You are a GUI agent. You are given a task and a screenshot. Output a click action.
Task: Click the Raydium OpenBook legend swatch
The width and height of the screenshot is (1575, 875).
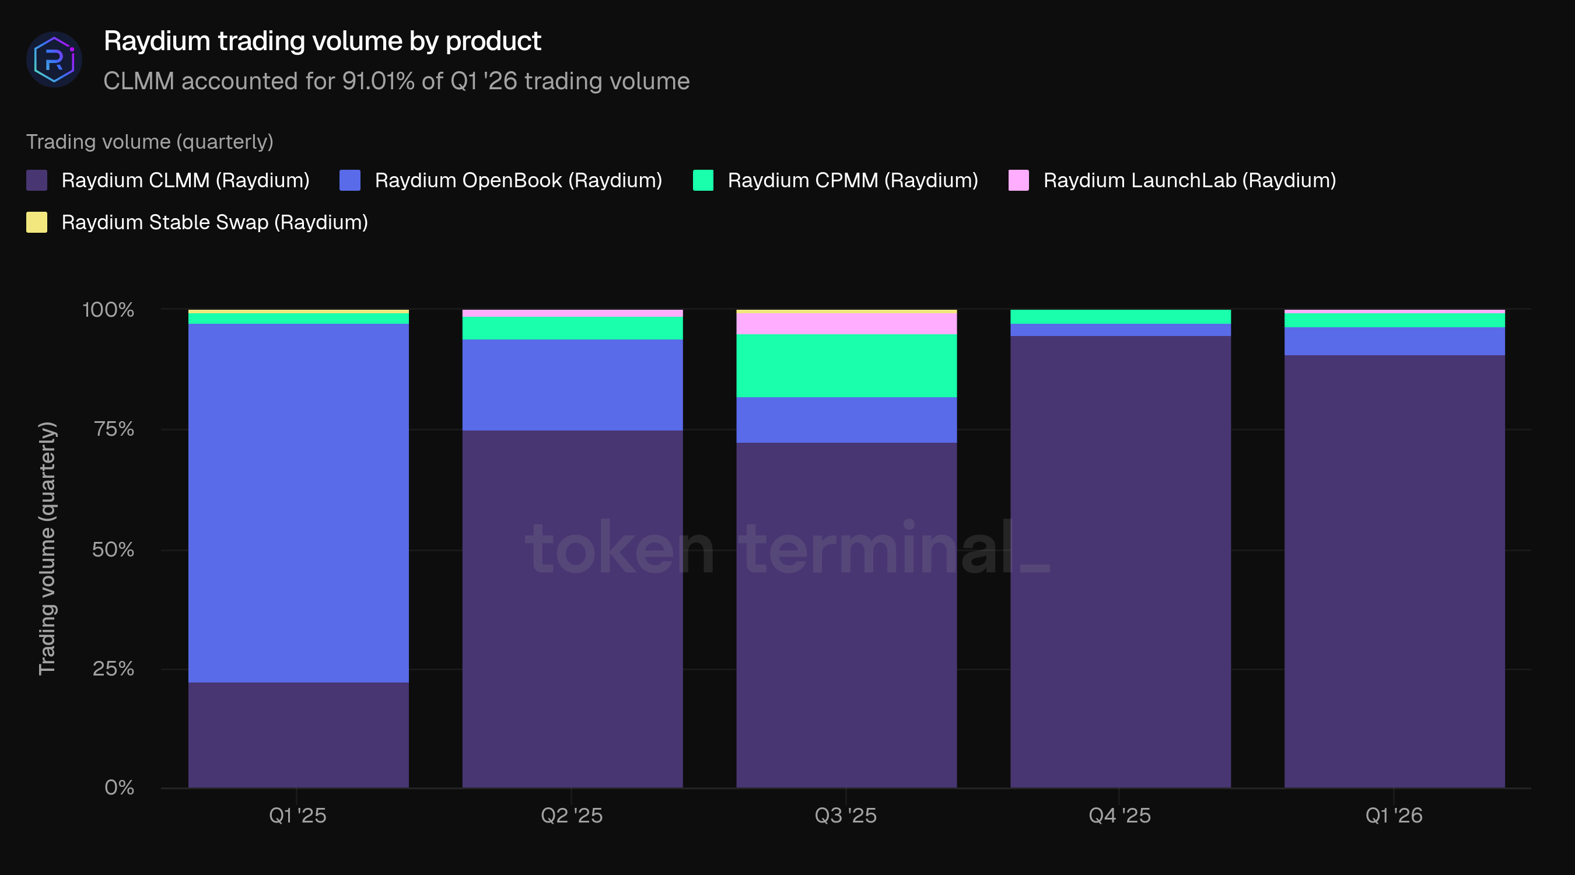click(350, 180)
